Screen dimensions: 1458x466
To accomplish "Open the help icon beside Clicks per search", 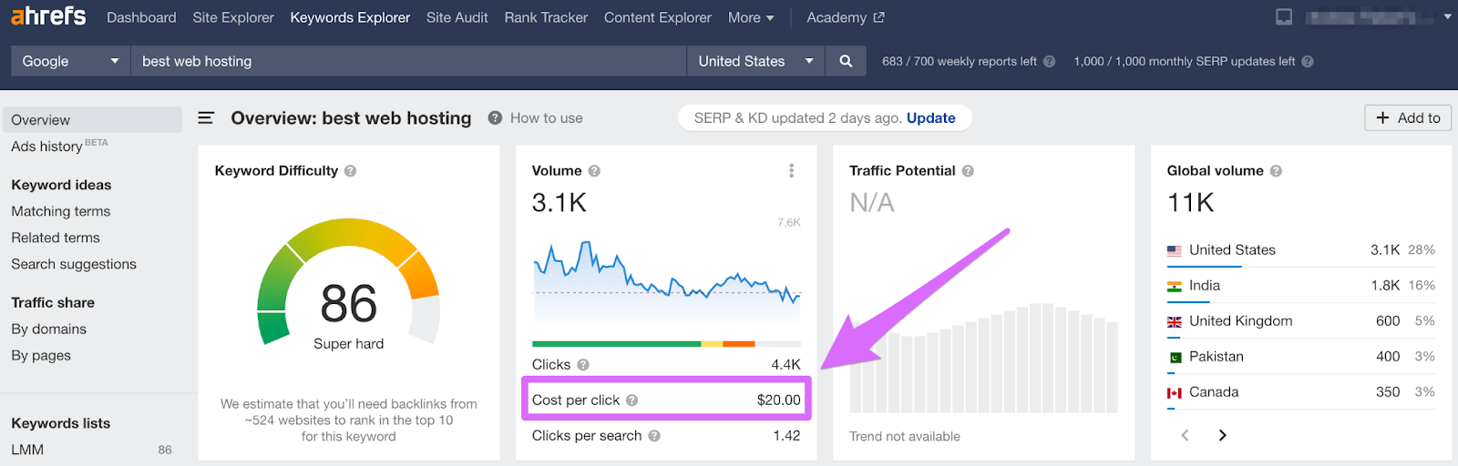I will [654, 436].
